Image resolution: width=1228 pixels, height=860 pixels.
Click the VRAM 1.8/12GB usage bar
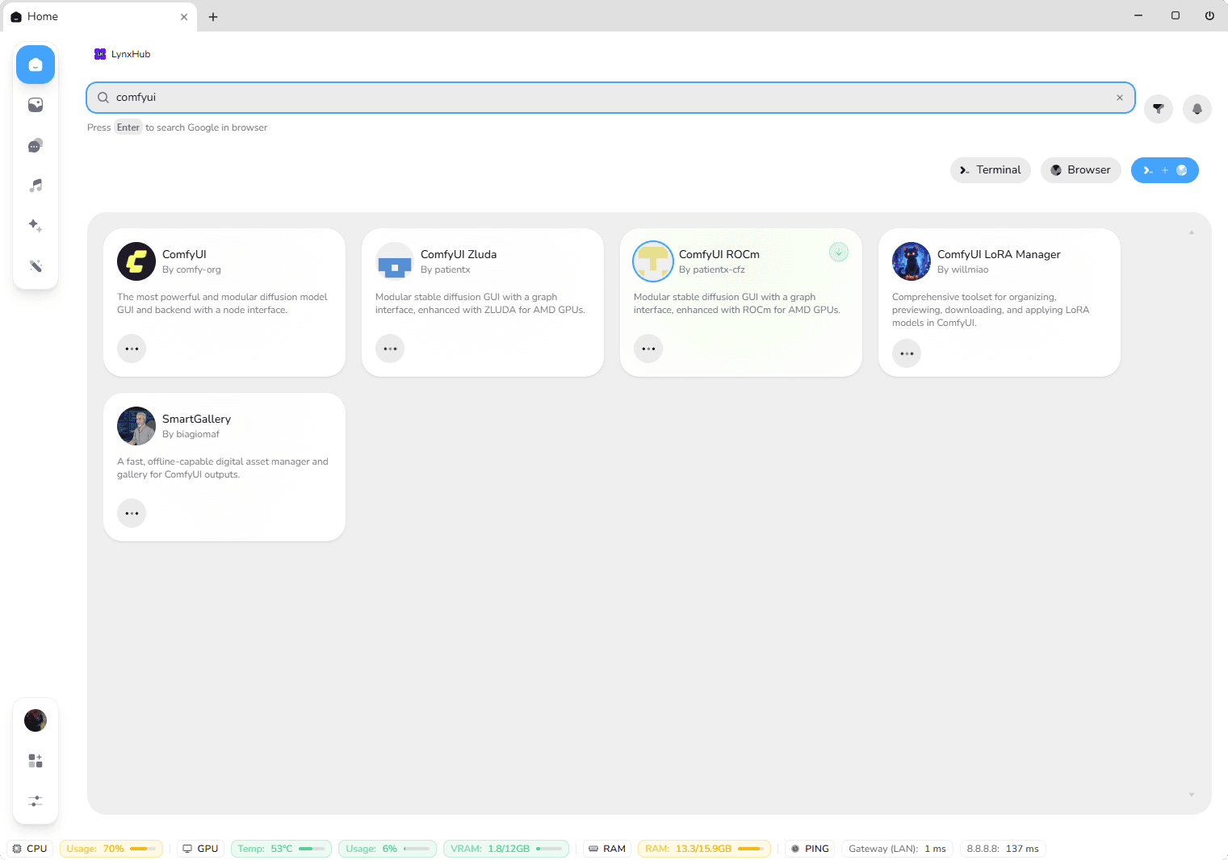pyautogui.click(x=506, y=849)
